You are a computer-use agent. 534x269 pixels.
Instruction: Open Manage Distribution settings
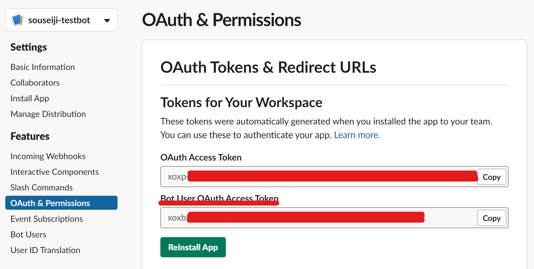point(48,114)
